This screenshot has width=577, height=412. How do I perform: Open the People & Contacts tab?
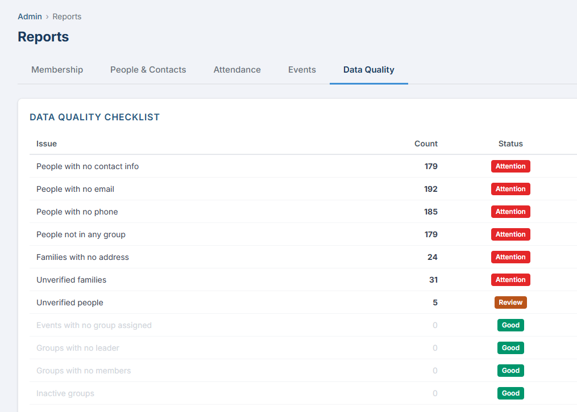[x=148, y=69]
